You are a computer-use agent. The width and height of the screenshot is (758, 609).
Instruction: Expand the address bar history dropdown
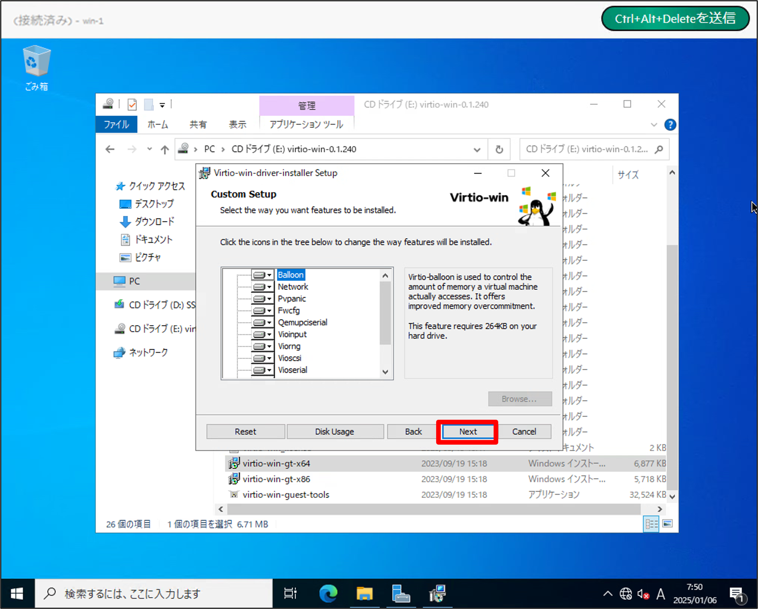click(477, 150)
